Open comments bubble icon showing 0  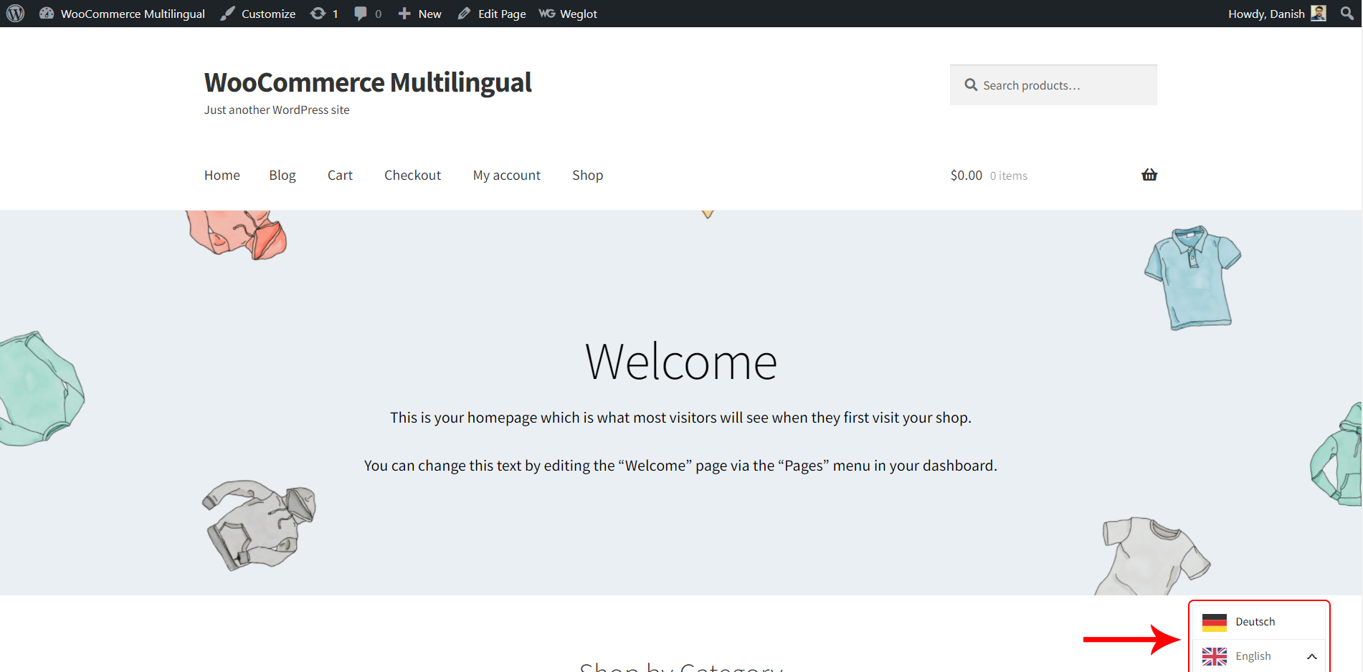(368, 14)
